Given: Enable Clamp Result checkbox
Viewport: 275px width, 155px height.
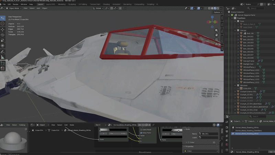Looking at the screenshot, I should point(141,130).
